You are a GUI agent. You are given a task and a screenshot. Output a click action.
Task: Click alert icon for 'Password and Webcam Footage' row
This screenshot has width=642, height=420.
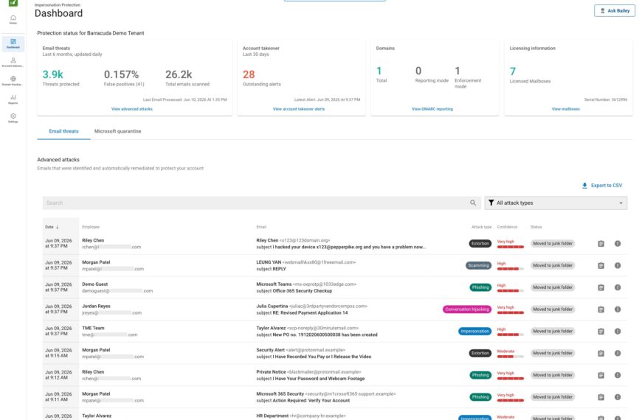click(618, 376)
